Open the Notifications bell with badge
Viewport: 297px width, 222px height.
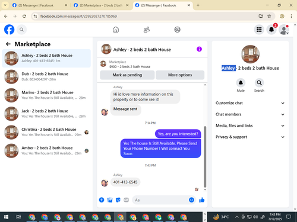(x=271, y=30)
